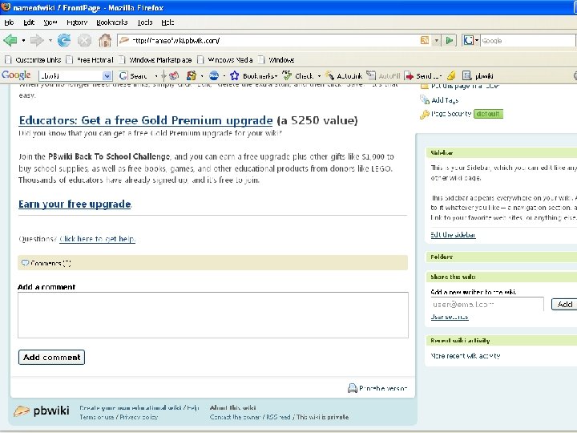Click the 'Click here to get help' link
577x433 pixels.
point(97,239)
